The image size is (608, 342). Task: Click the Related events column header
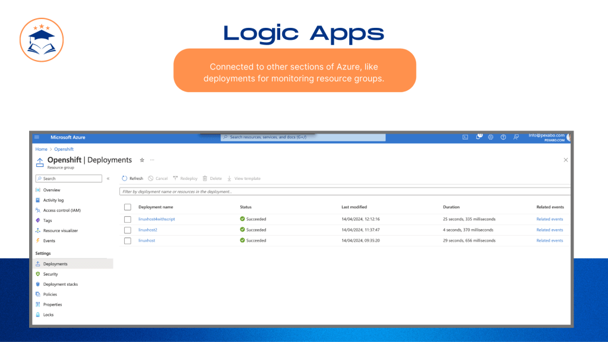click(550, 207)
